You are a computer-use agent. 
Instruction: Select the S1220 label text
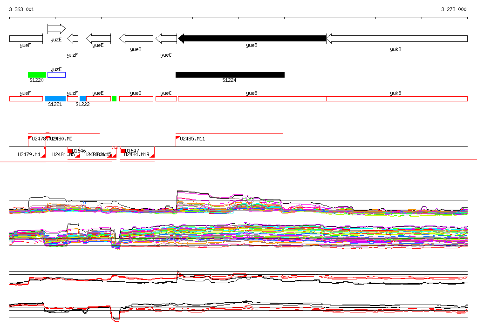[36, 80]
